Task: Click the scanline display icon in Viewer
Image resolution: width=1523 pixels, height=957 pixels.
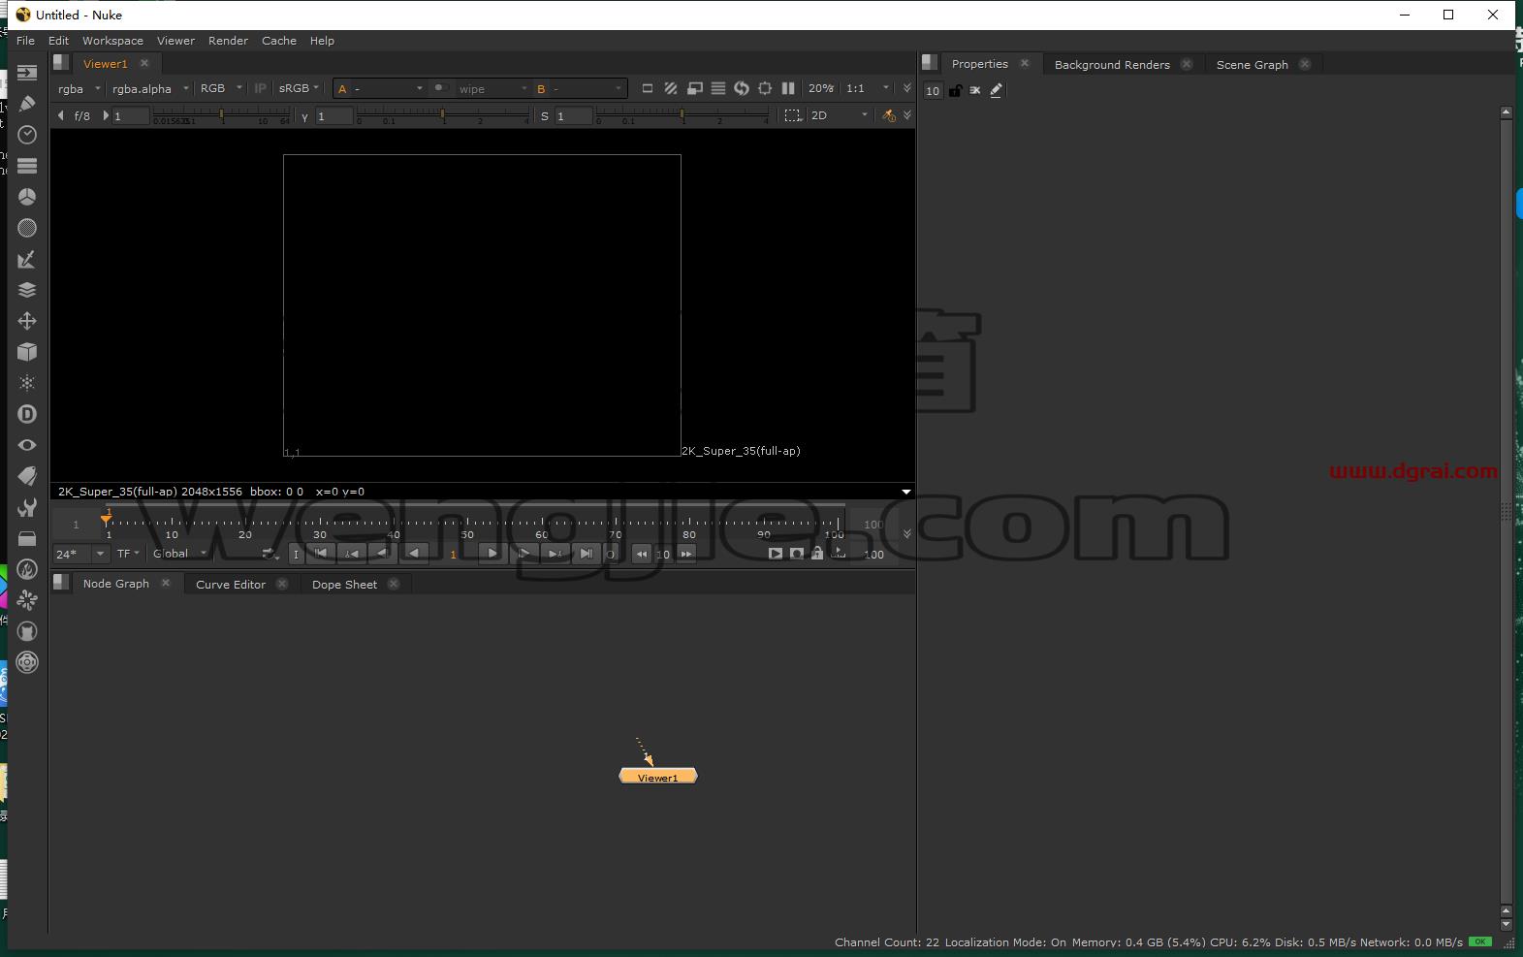Action: point(718,88)
